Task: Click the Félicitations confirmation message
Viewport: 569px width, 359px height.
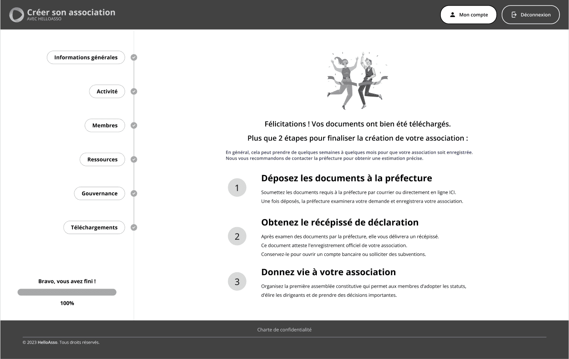Action: point(358,124)
